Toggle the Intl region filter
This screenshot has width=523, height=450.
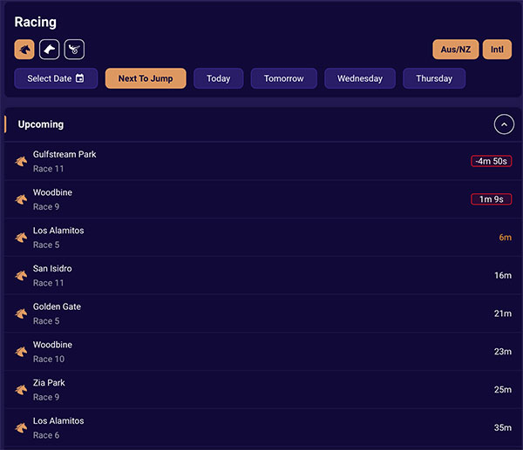coord(497,50)
